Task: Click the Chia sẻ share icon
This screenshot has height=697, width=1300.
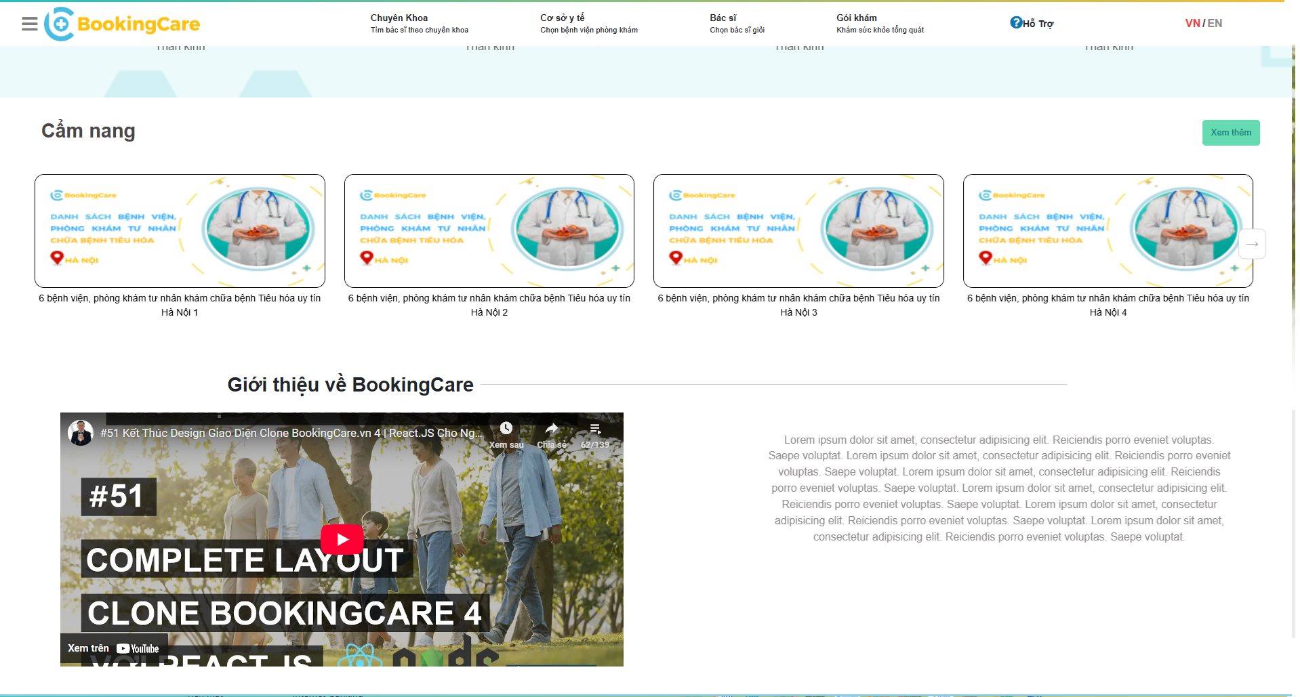Action: pyautogui.click(x=552, y=428)
